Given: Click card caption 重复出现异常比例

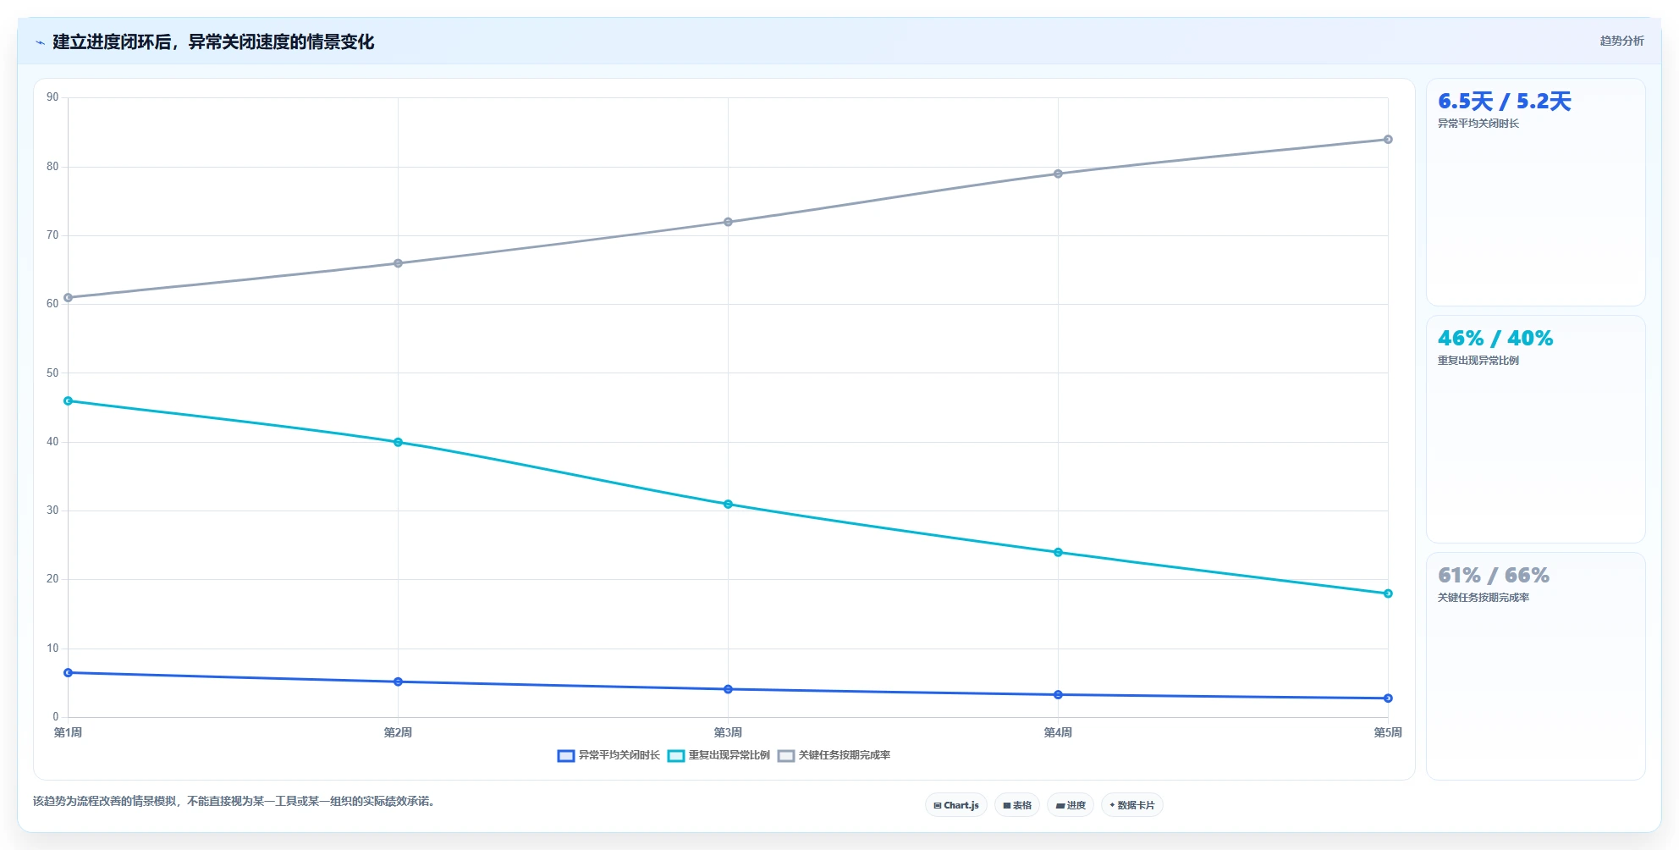Looking at the screenshot, I should (1478, 361).
